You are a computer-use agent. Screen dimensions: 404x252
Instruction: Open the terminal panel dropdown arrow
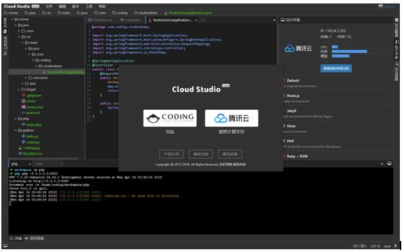pyautogui.click(x=382, y=163)
